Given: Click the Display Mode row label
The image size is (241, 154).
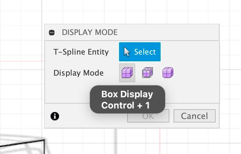Looking at the screenshot, I should pyautogui.click(x=78, y=73).
